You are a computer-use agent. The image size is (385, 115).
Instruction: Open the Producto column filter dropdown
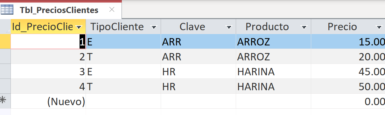click(x=304, y=27)
